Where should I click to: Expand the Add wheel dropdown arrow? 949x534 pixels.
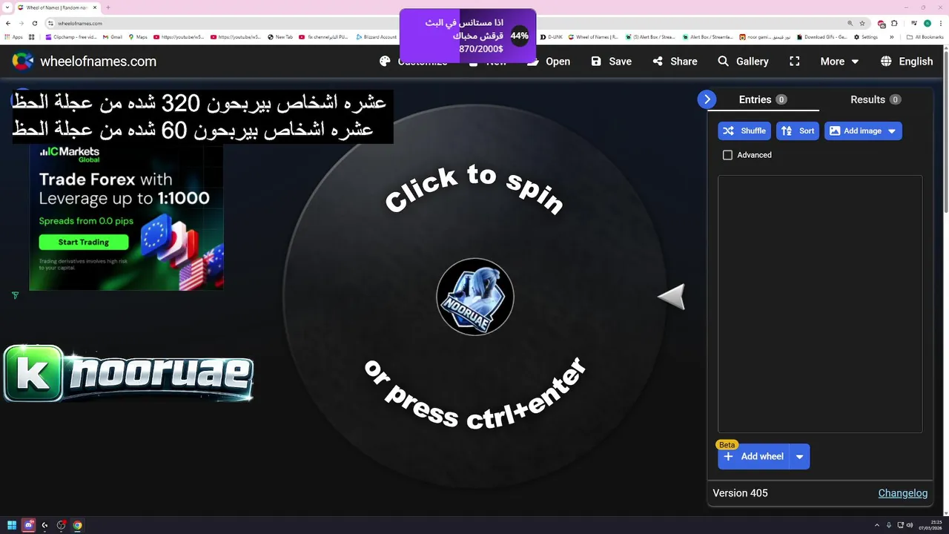799,457
